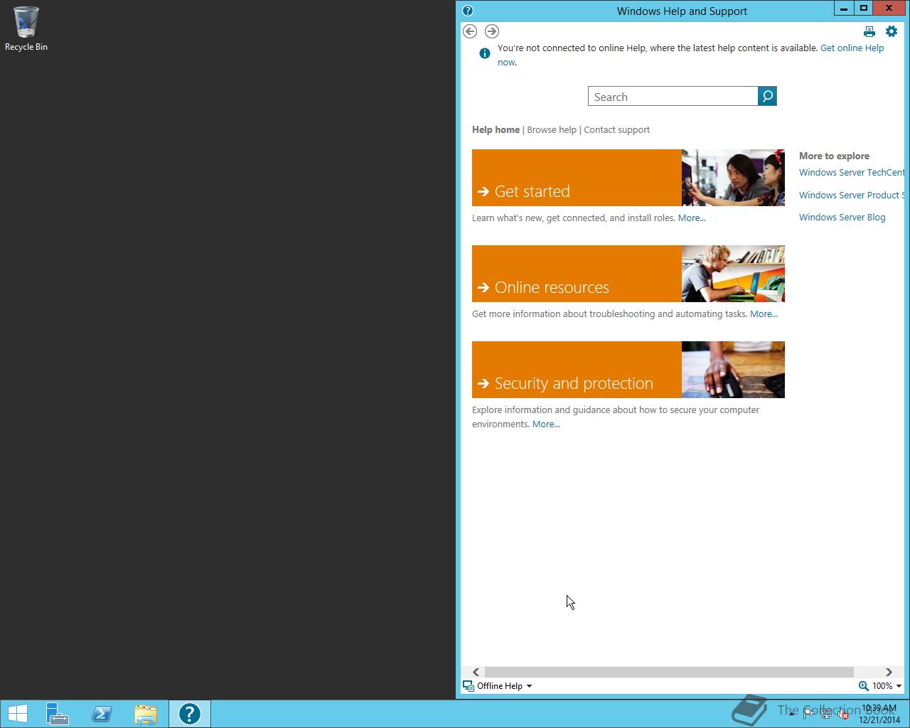The width and height of the screenshot is (910, 728).
Task: Click More link under Security and protection
Action: (546, 424)
